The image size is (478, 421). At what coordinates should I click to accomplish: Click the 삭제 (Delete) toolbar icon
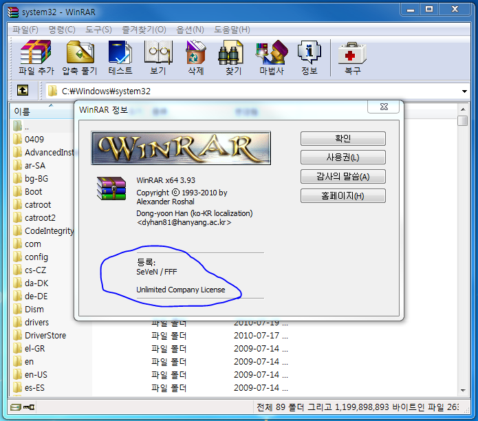click(x=196, y=57)
